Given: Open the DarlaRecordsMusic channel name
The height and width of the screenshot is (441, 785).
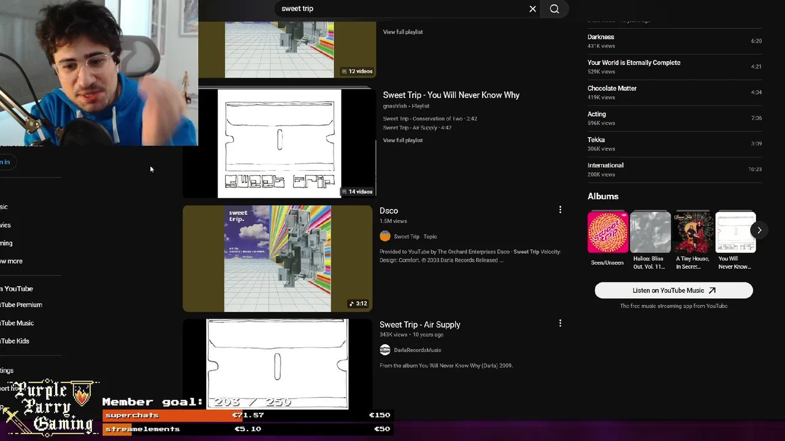Looking at the screenshot, I should pyautogui.click(x=418, y=350).
